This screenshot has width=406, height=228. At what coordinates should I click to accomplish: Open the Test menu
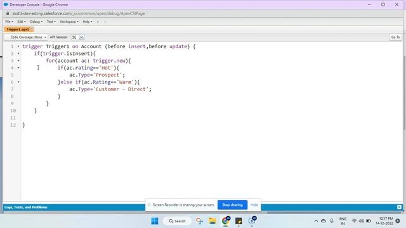coord(51,22)
